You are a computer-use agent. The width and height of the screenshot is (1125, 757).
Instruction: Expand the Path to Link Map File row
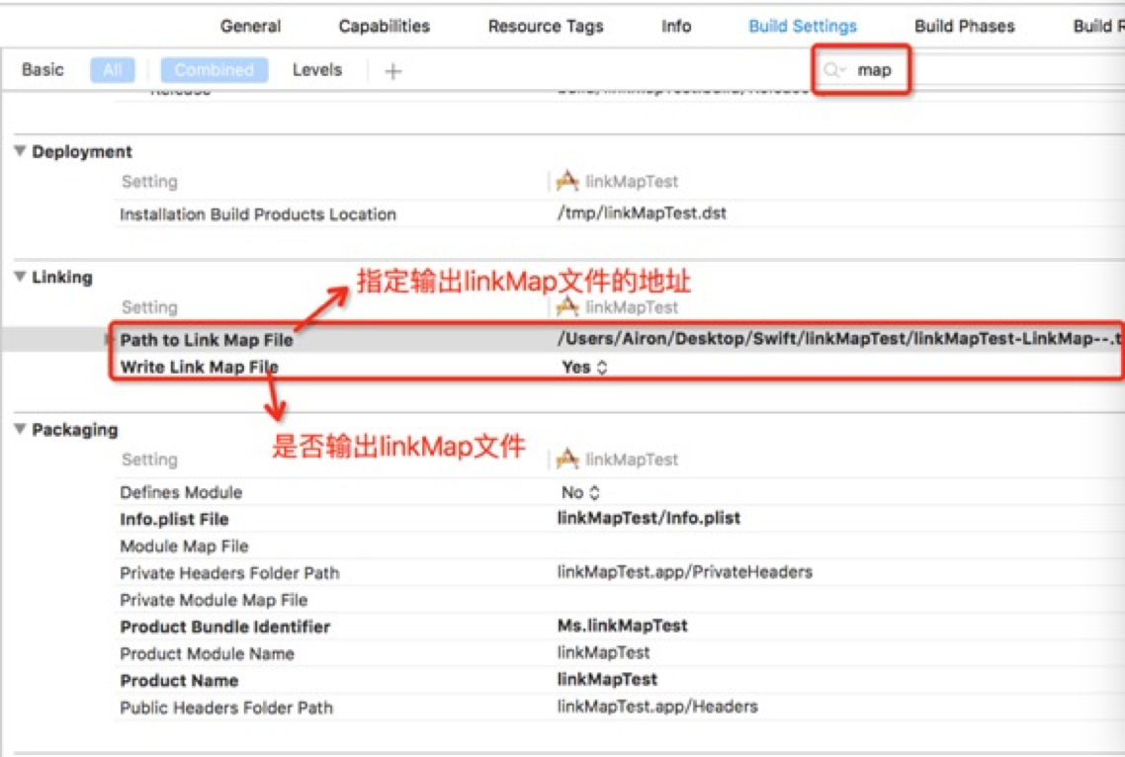click(x=109, y=339)
